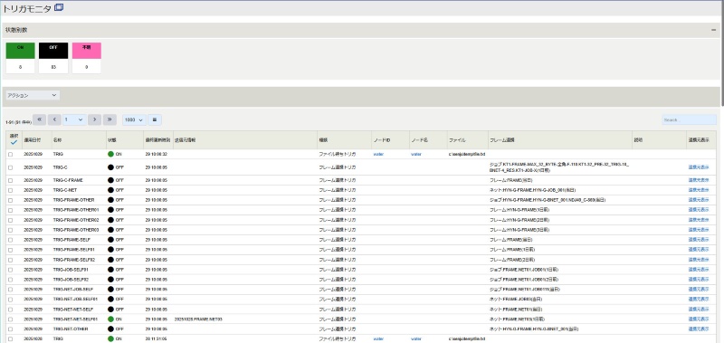Check the TRIG-FRAME-OTHER row checkbox
The image size is (724, 343).
point(11,200)
